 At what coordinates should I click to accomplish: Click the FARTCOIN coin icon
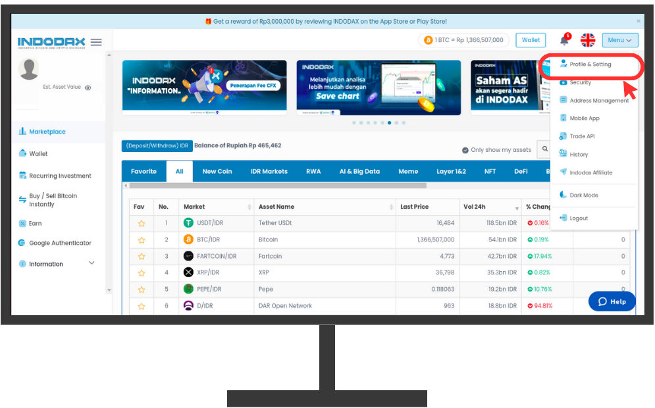[188, 256]
